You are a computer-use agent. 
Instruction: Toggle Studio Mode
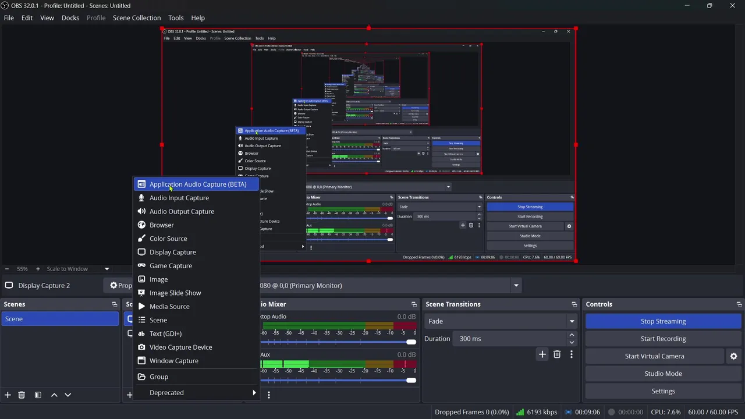click(663, 374)
